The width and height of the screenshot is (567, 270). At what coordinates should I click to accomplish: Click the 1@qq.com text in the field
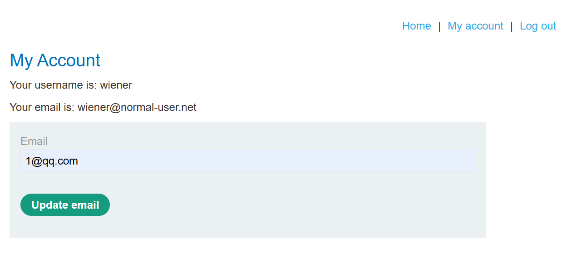tap(52, 161)
